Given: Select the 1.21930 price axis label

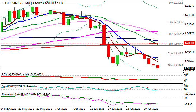Looking at the screenshot, I should [x=190, y=15].
